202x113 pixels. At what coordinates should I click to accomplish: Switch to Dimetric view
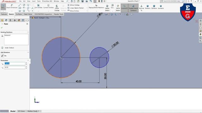[x=154, y=7]
